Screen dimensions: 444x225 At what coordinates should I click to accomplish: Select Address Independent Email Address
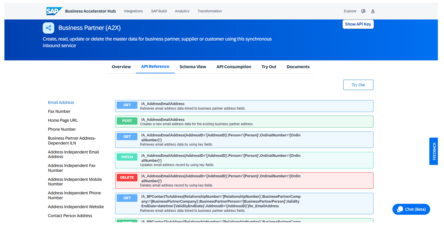click(x=74, y=154)
